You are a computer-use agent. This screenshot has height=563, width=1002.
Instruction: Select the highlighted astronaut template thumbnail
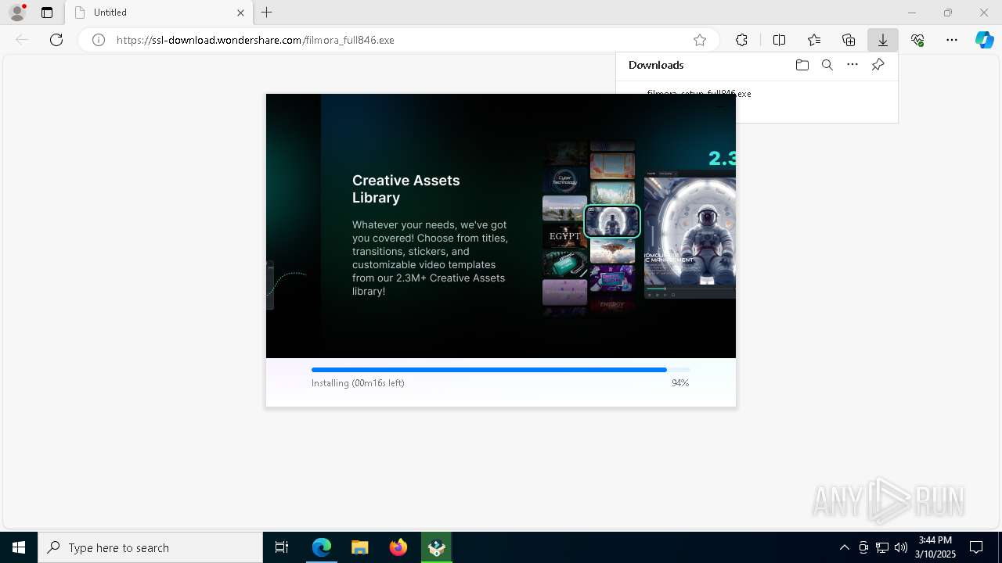tap(612, 221)
